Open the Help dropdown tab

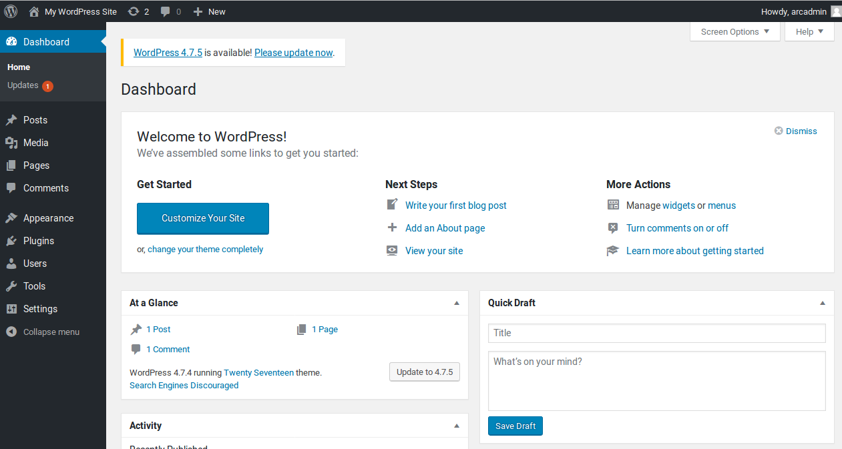click(810, 31)
